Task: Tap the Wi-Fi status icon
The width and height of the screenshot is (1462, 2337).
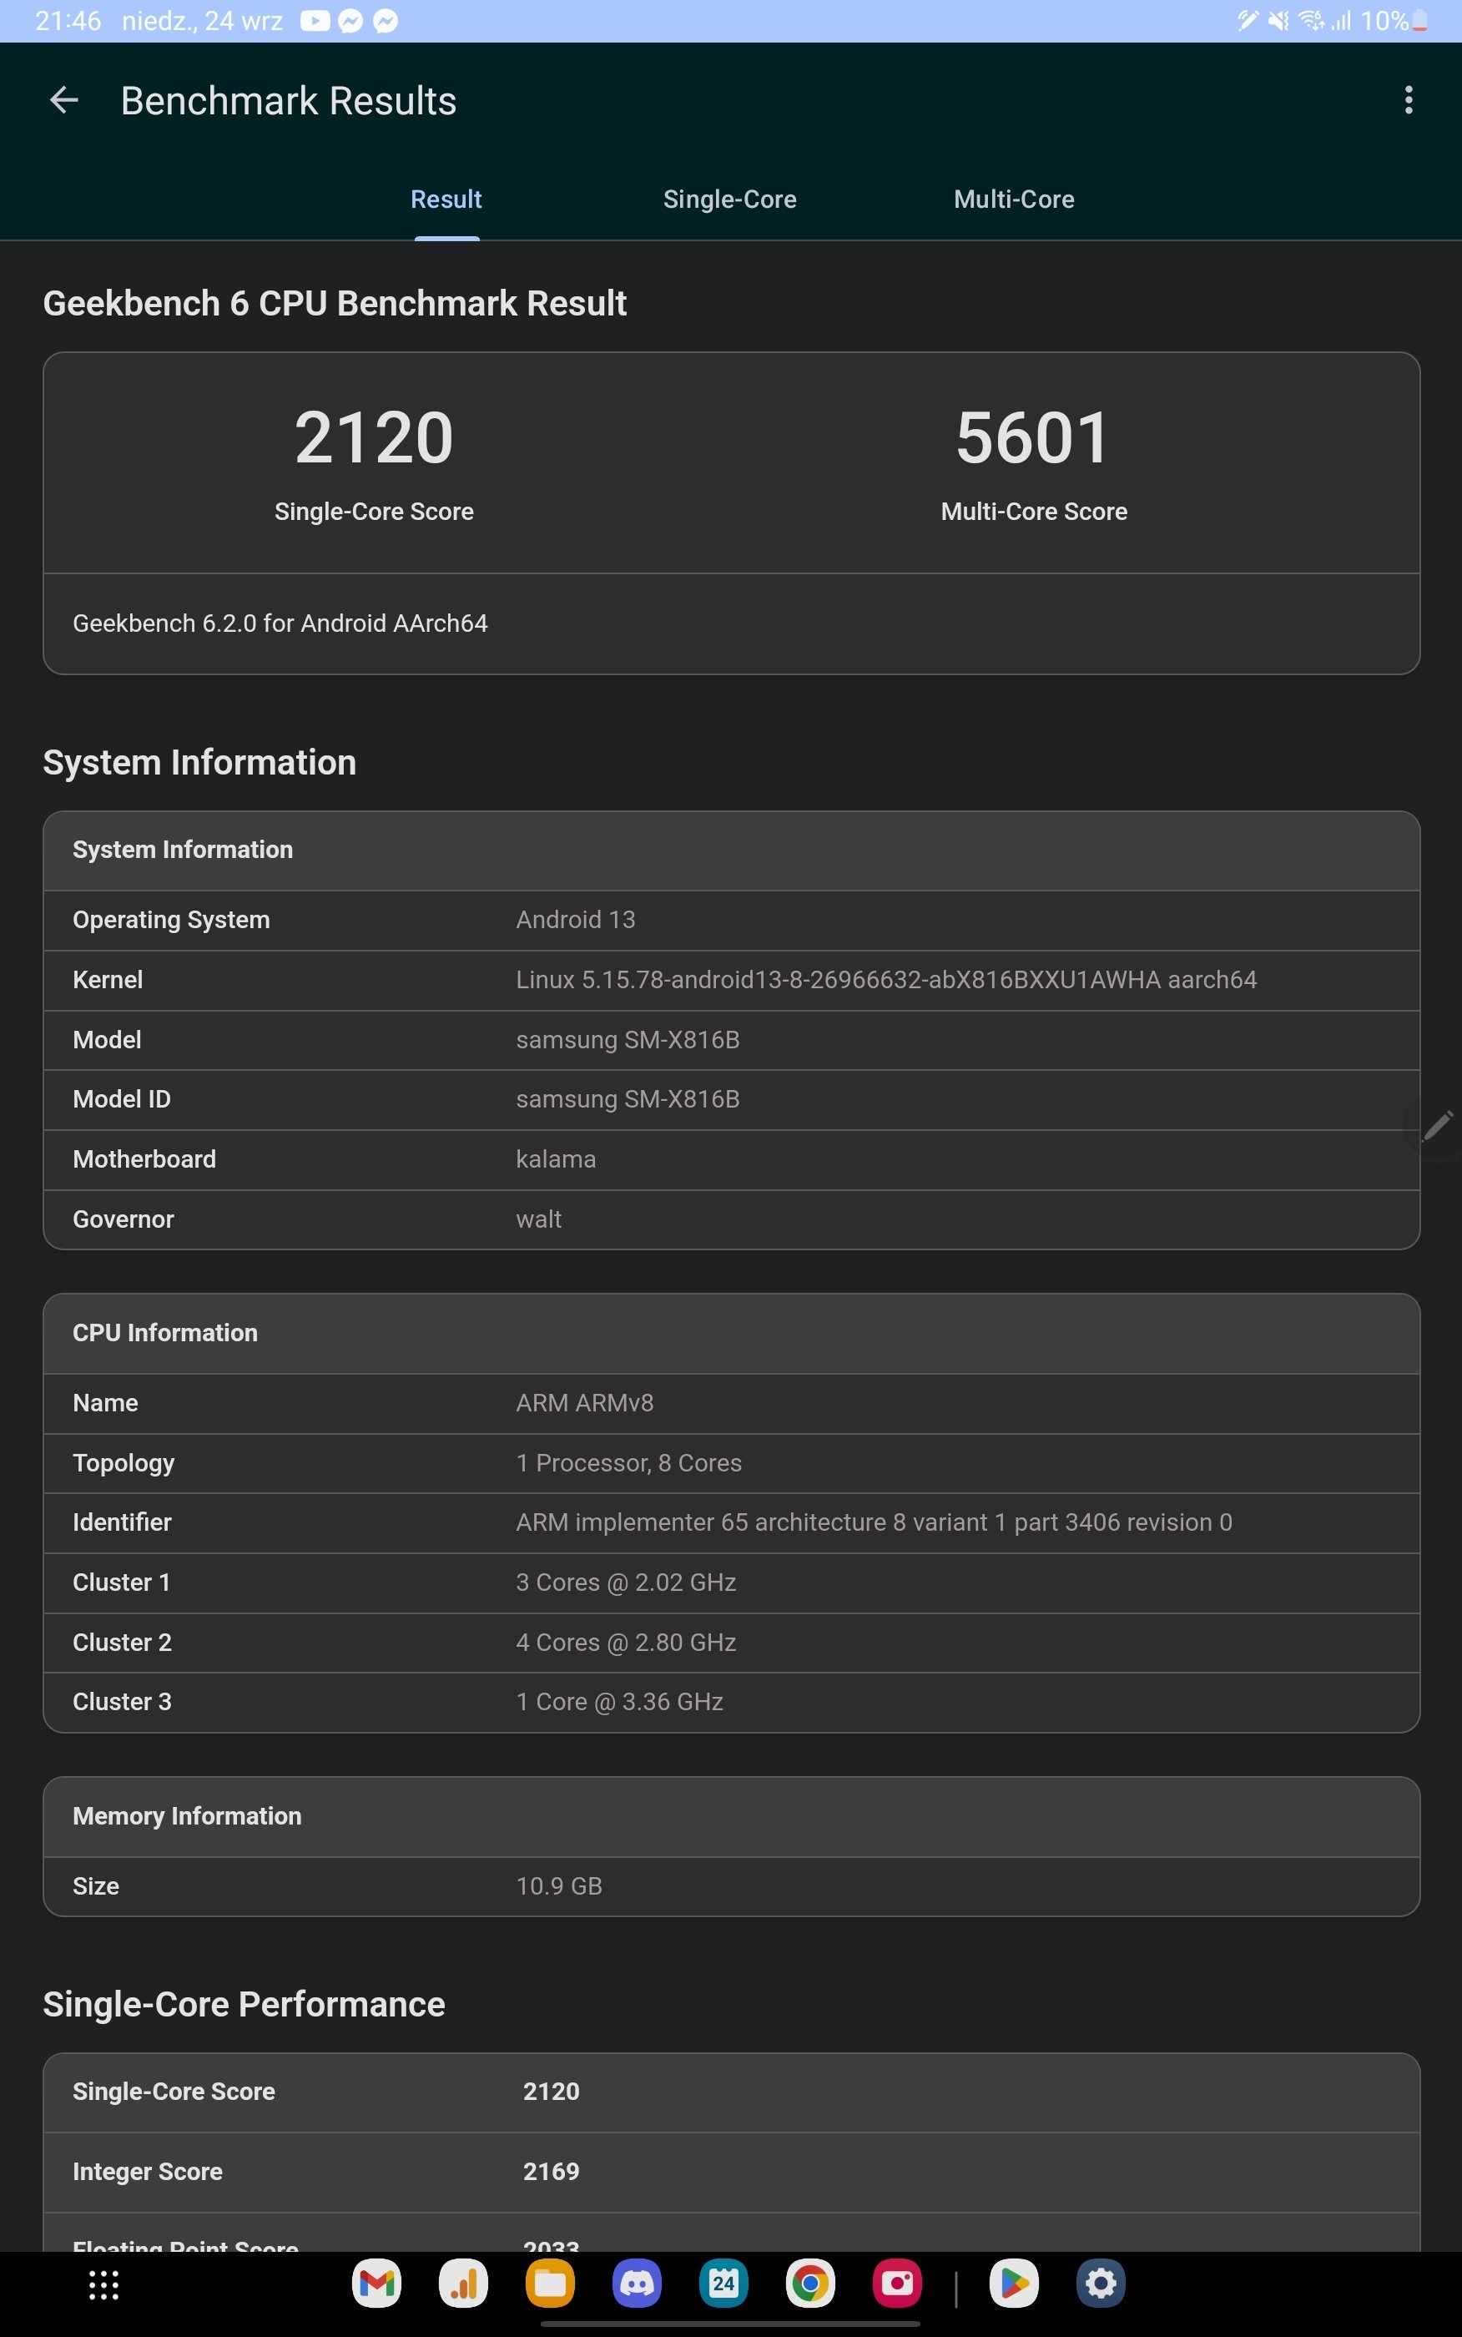Action: [1311, 20]
